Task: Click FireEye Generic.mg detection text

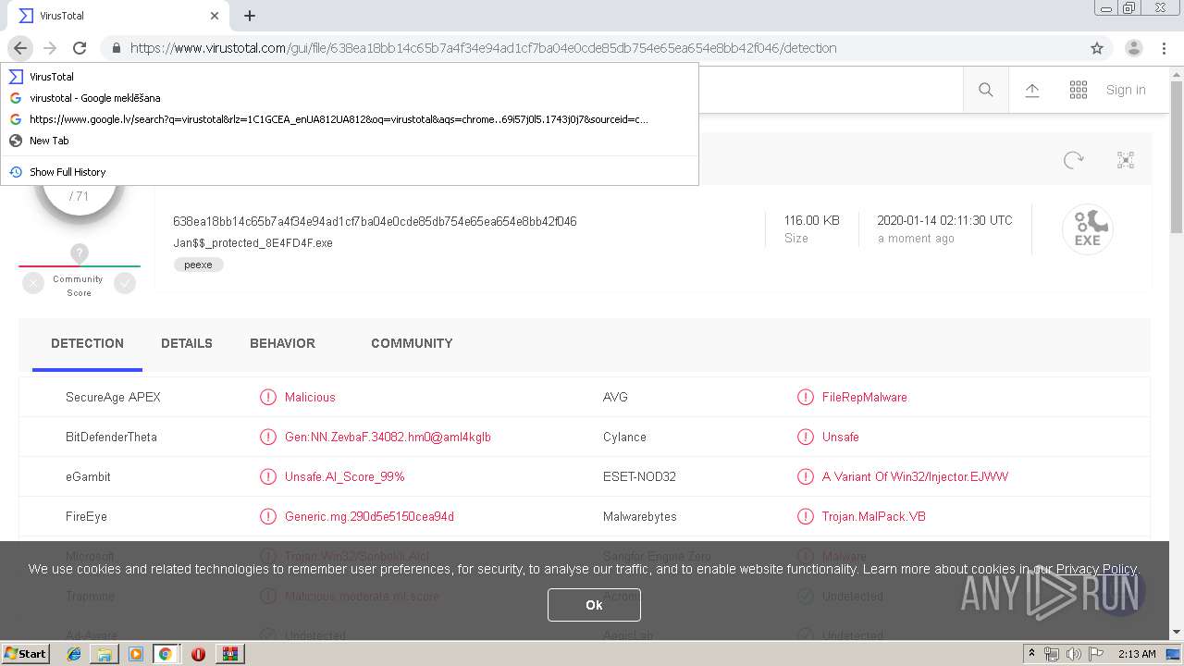Action: click(369, 516)
